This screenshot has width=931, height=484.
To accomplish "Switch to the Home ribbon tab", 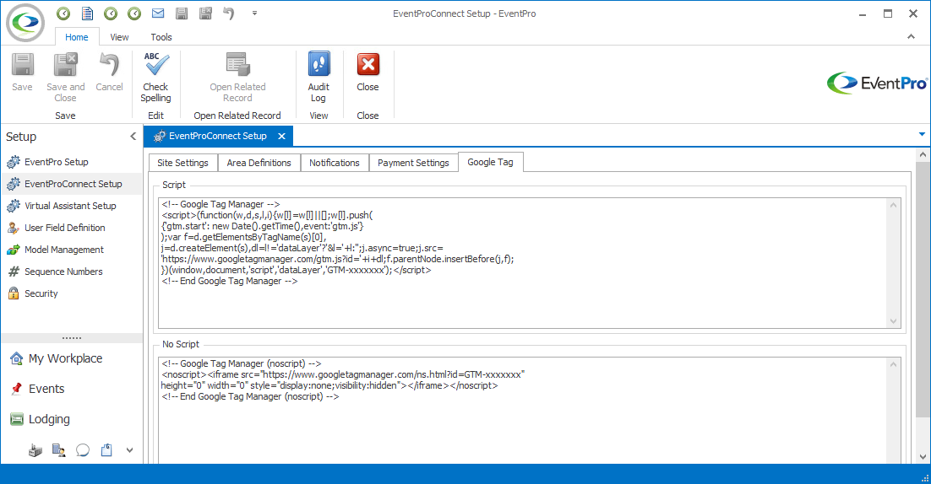I will click(x=77, y=37).
